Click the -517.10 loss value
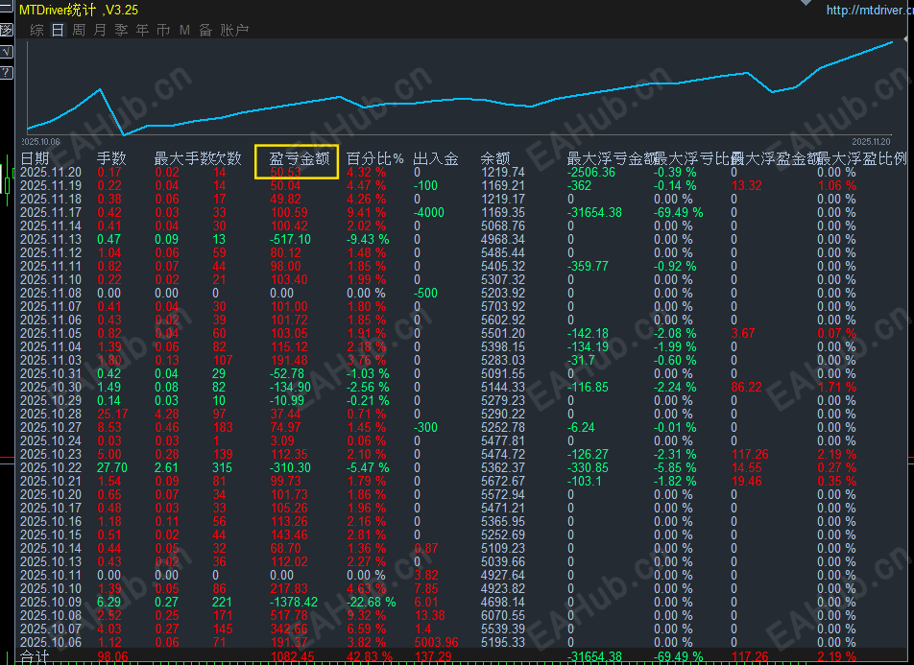Screen dimensions: 914x665 (290, 240)
